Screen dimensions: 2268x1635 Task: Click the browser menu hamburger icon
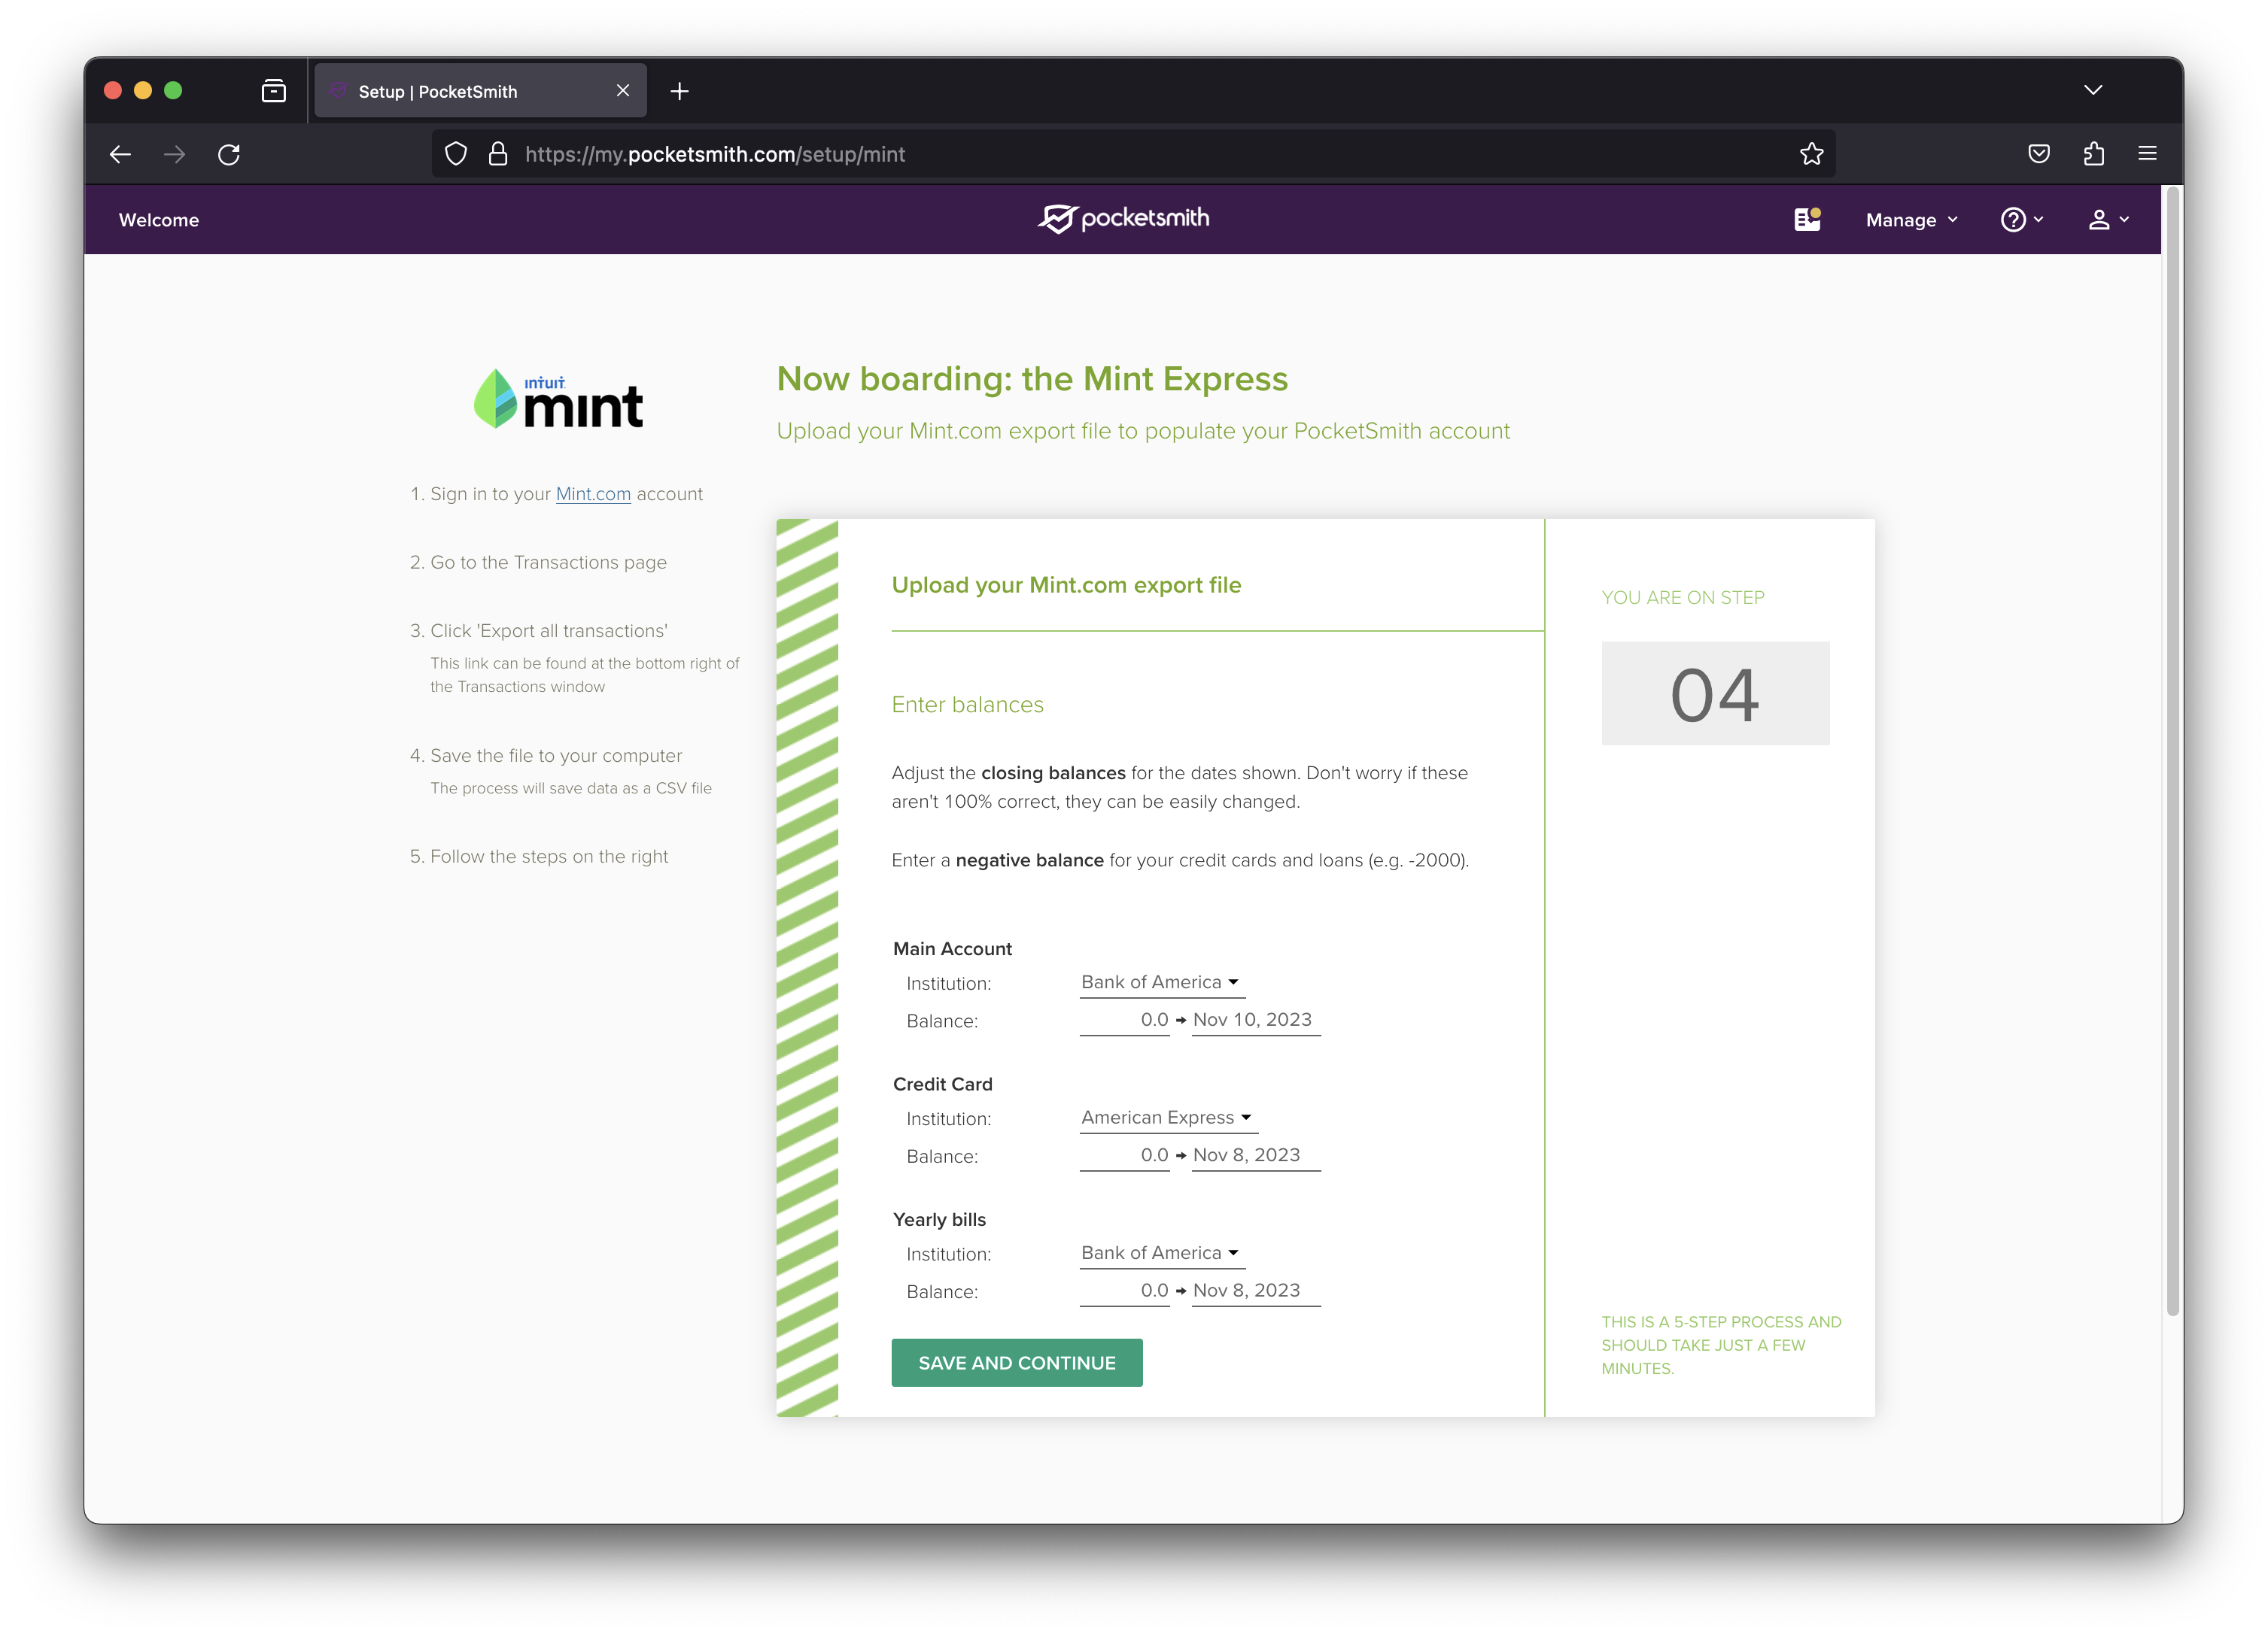tap(2148, 153)
